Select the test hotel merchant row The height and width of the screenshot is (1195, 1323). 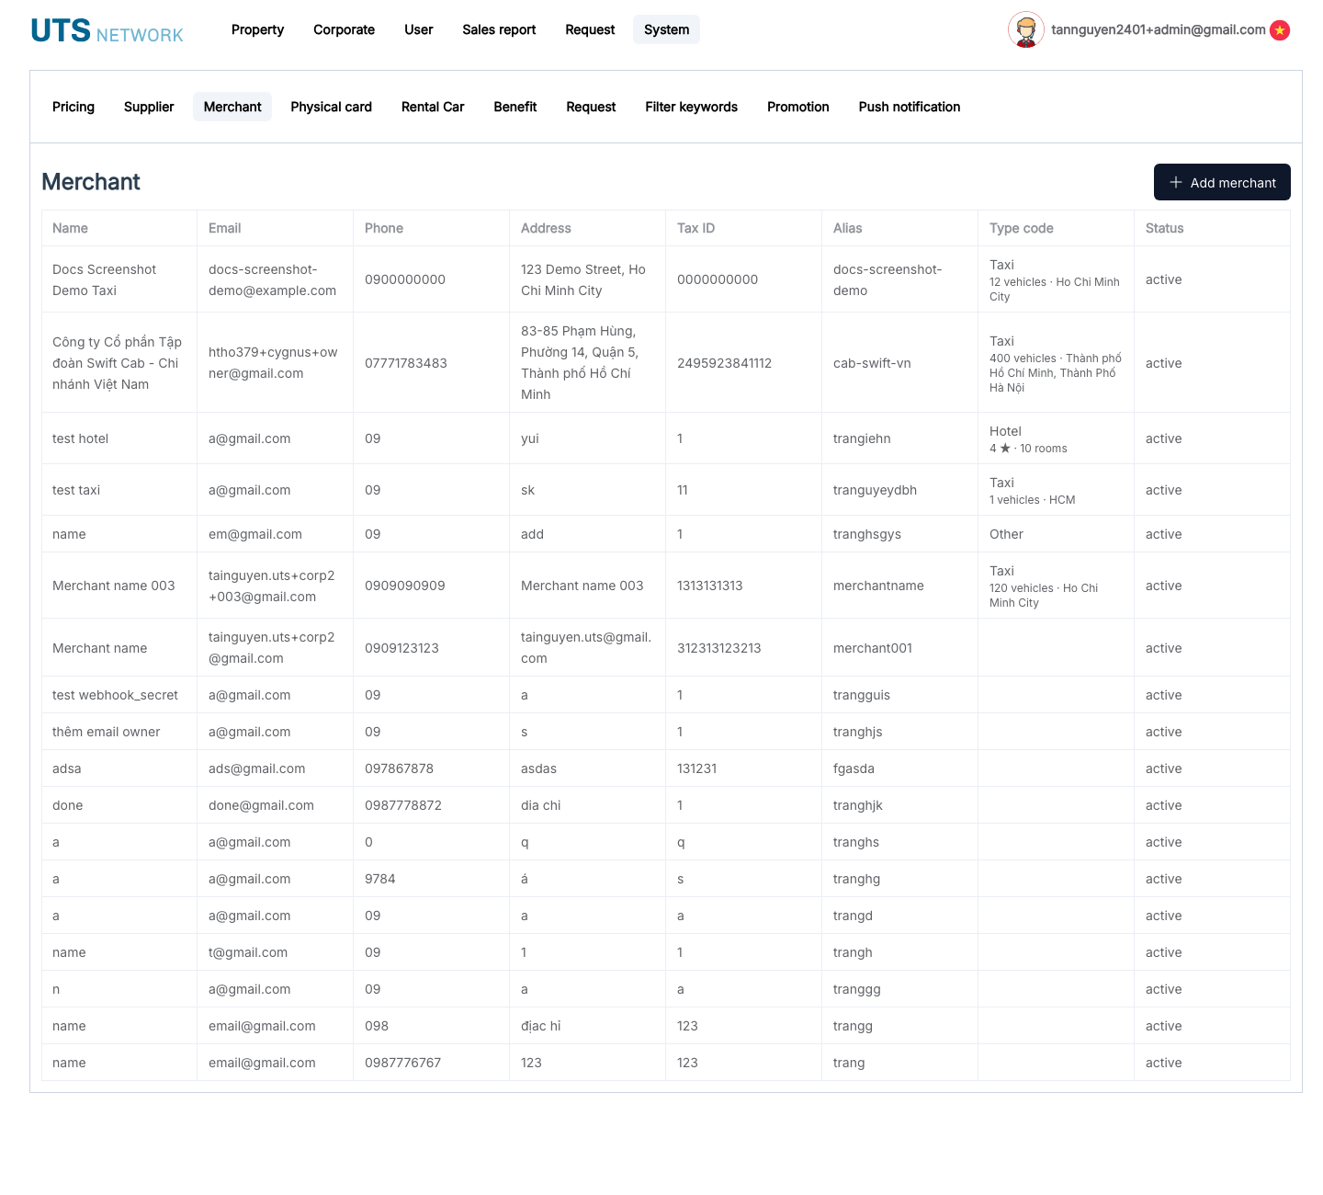click(666, 438)
